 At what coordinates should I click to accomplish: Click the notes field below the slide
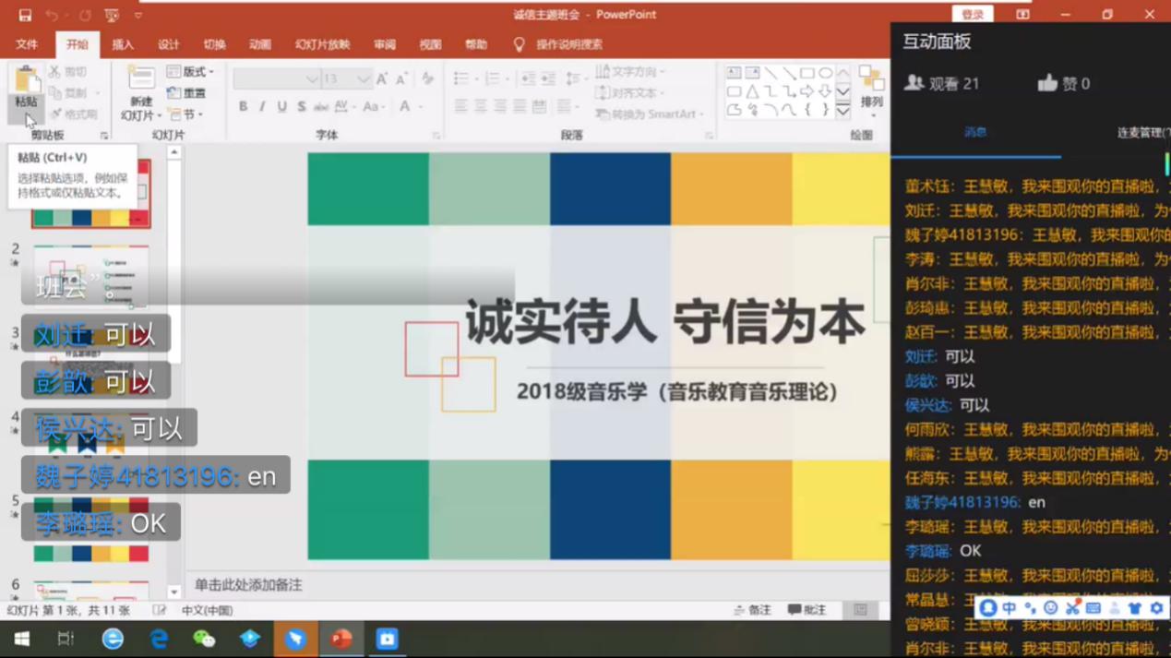[x=461, y=585]
